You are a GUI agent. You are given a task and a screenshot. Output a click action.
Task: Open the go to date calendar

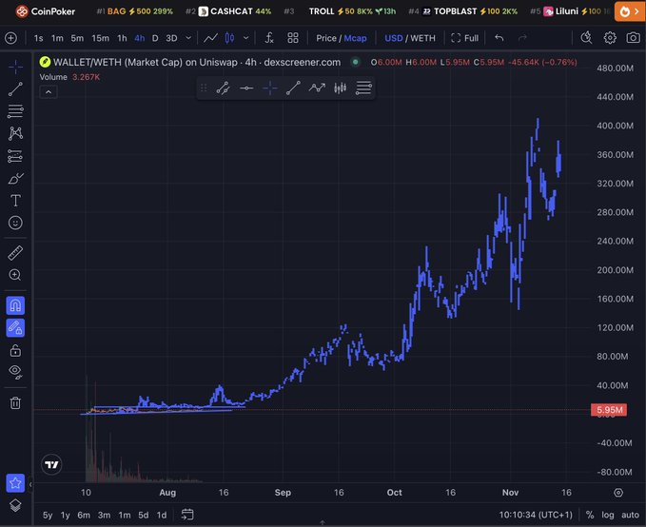point(187,515)
